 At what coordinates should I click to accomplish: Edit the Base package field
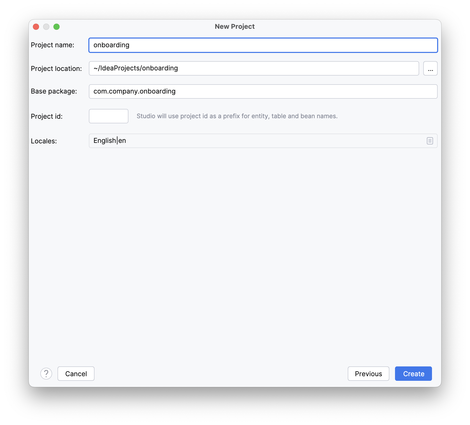tap(263, 91)
